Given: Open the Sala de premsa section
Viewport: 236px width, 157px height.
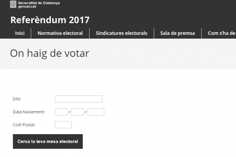Looking at the screenshot, I should coord(178,33).
